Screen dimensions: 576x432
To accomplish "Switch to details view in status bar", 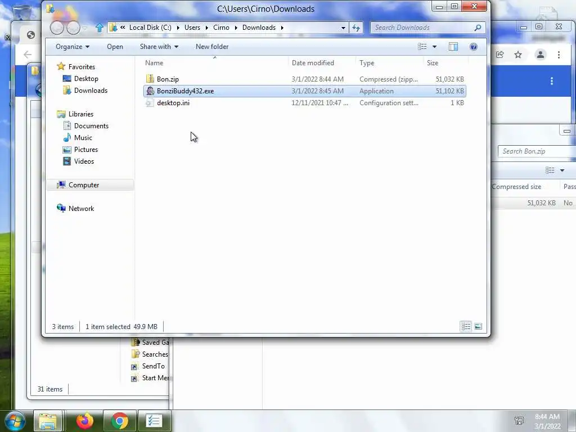I will (x=466, y=326).
